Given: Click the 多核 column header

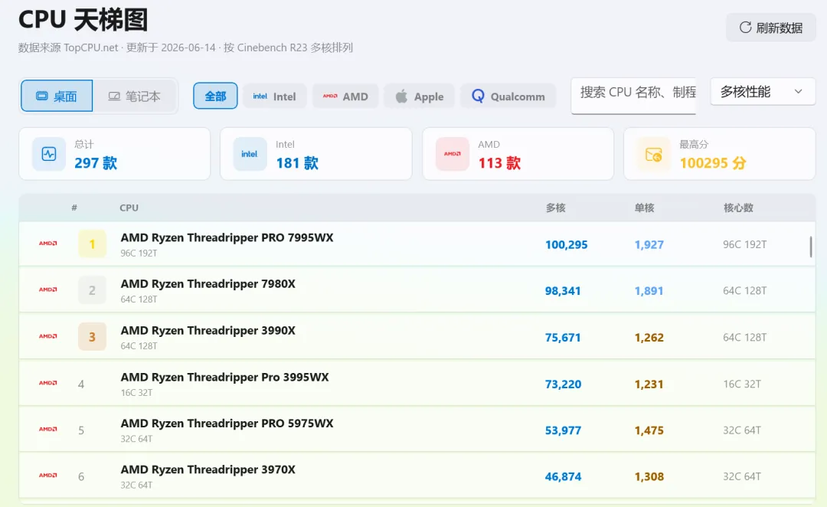Looking at the screenshot, I should [x=555, y=208].
